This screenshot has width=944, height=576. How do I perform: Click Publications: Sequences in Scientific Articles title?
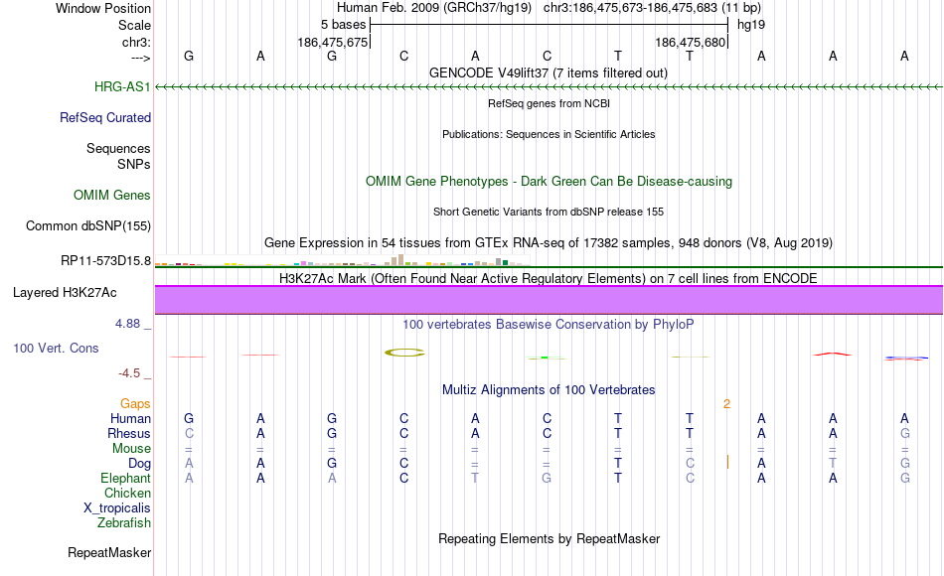click(x=549, y=134)
